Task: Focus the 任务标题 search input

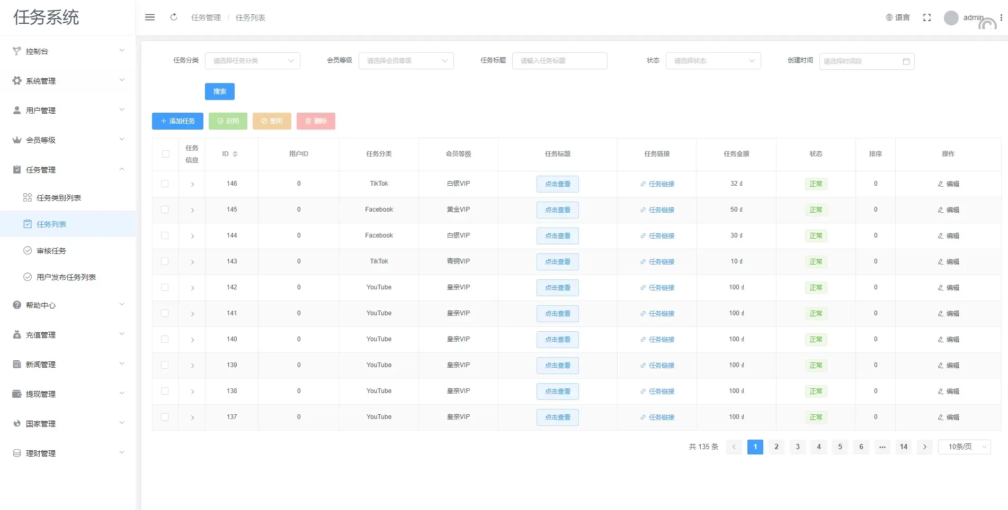Action: click(559, 61)
